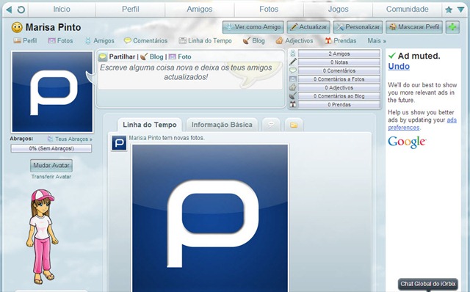Go to Perfil in profile sub-navigation
Viewport: 470px width, 292px height.
[25, 41]
